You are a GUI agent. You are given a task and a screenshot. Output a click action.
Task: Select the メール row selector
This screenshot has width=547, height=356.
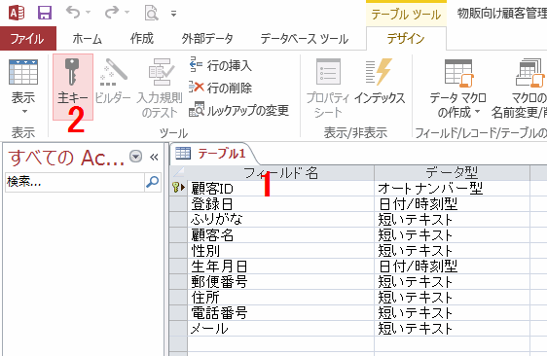coord(178,329)
